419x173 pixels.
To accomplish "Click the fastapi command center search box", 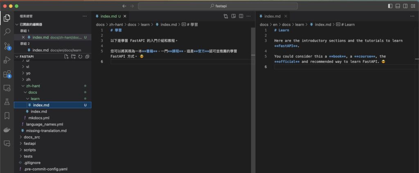I will [x=218, y=6].
